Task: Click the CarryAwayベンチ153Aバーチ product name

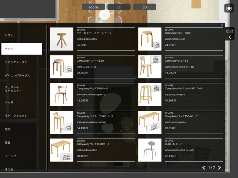Action: coord(181,116)
